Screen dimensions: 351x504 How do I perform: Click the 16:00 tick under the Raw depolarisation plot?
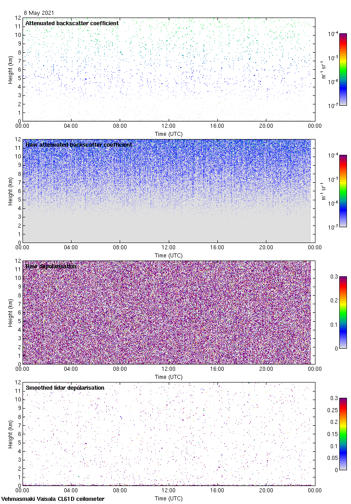point(217,369)
